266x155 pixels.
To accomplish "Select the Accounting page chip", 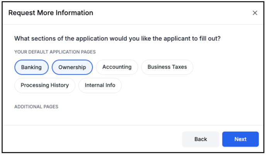I will pyautogui.click(x=117, y=67).
